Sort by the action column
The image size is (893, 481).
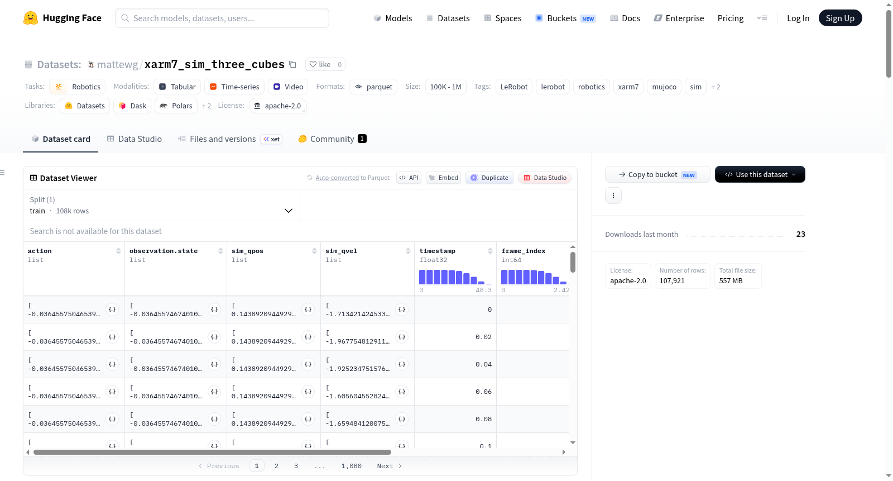118,251
